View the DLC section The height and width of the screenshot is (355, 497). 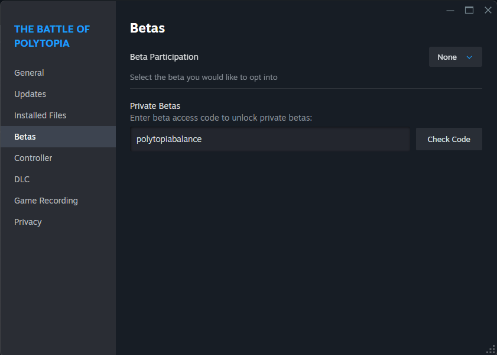click(x=58, y=179)
